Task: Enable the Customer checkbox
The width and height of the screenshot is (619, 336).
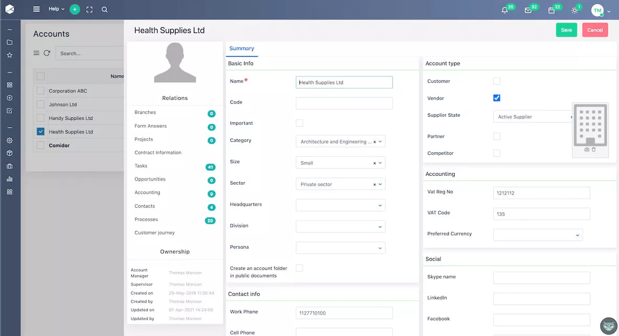Action: (x=496, y=81)
